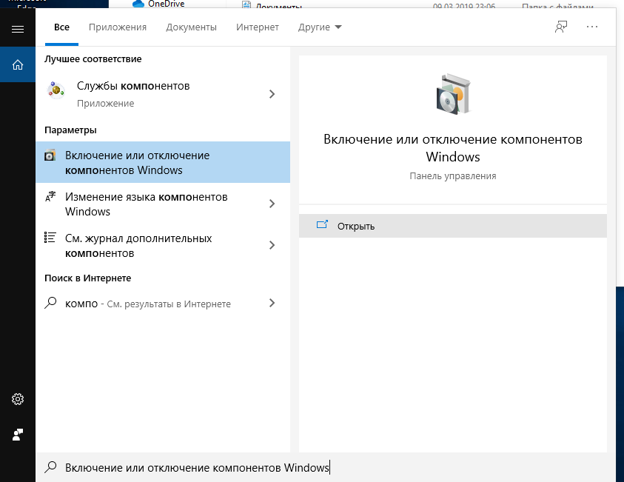
Task: Click Панель управления label in preview pane
Action: (x=453, y=176)
